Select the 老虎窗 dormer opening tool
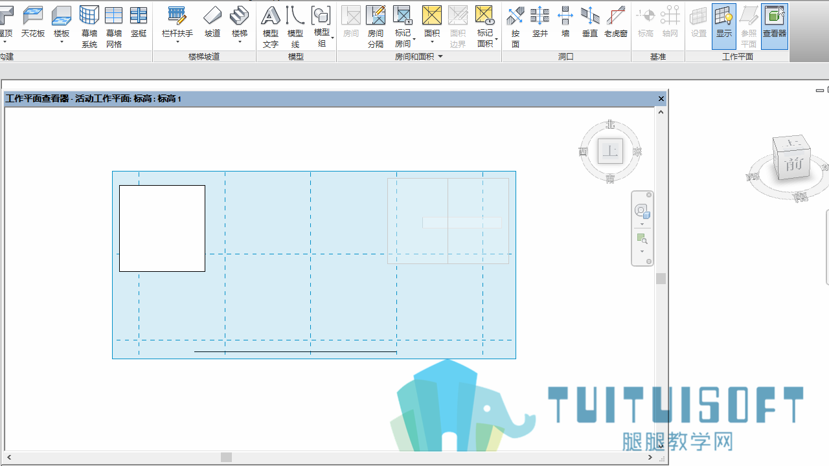Viewport: 829px width, 466px height. click(x=616, y=22)
